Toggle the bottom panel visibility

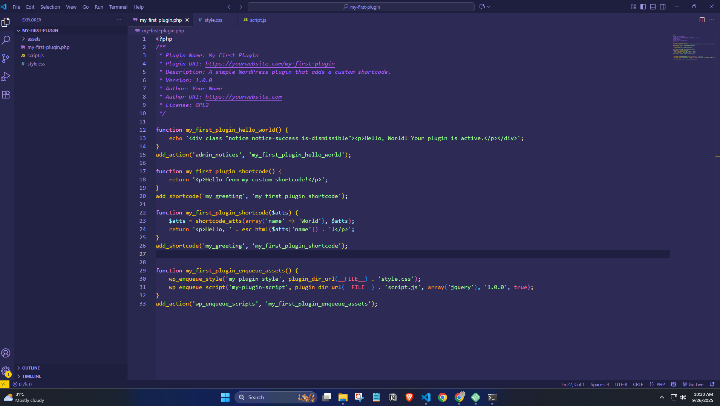(653, 7)
